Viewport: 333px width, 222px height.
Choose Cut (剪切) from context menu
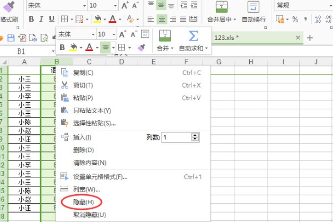[133, 85]
